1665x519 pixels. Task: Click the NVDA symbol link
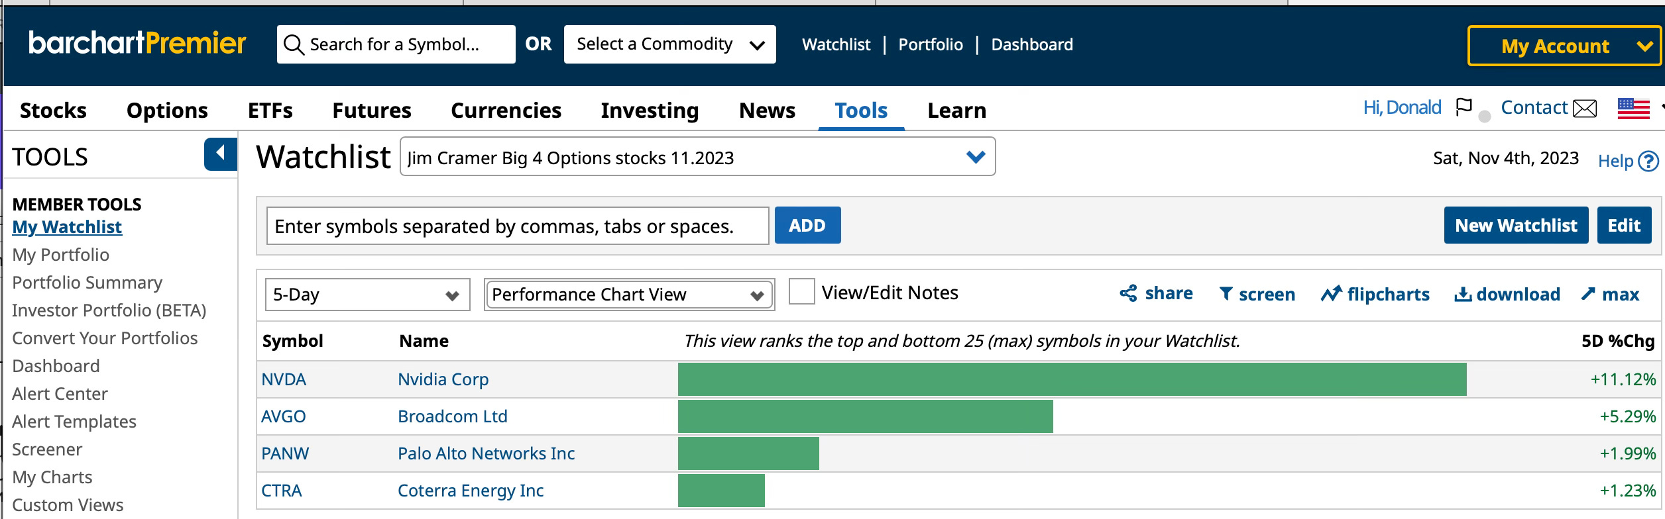pyautogui.click(x=284, y=379)
